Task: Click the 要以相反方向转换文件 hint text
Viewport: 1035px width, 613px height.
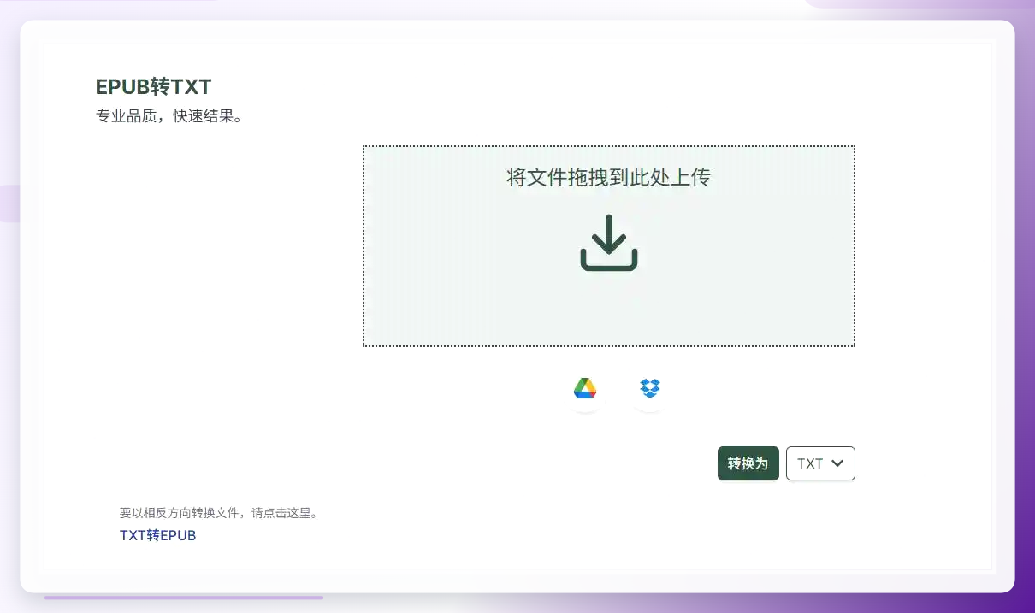Action: (219, 513)
